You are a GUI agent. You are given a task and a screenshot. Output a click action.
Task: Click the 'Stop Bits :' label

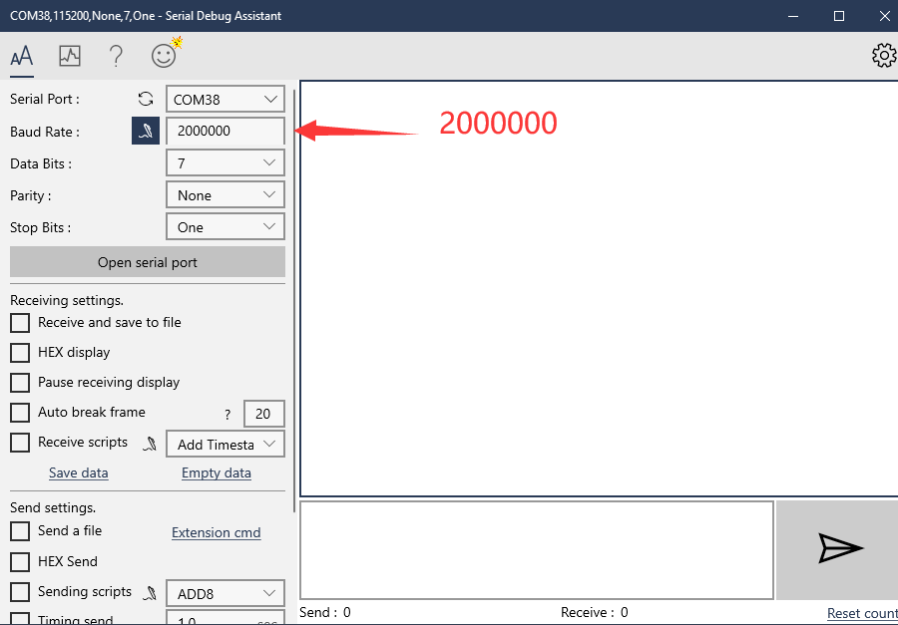[40, 228]
